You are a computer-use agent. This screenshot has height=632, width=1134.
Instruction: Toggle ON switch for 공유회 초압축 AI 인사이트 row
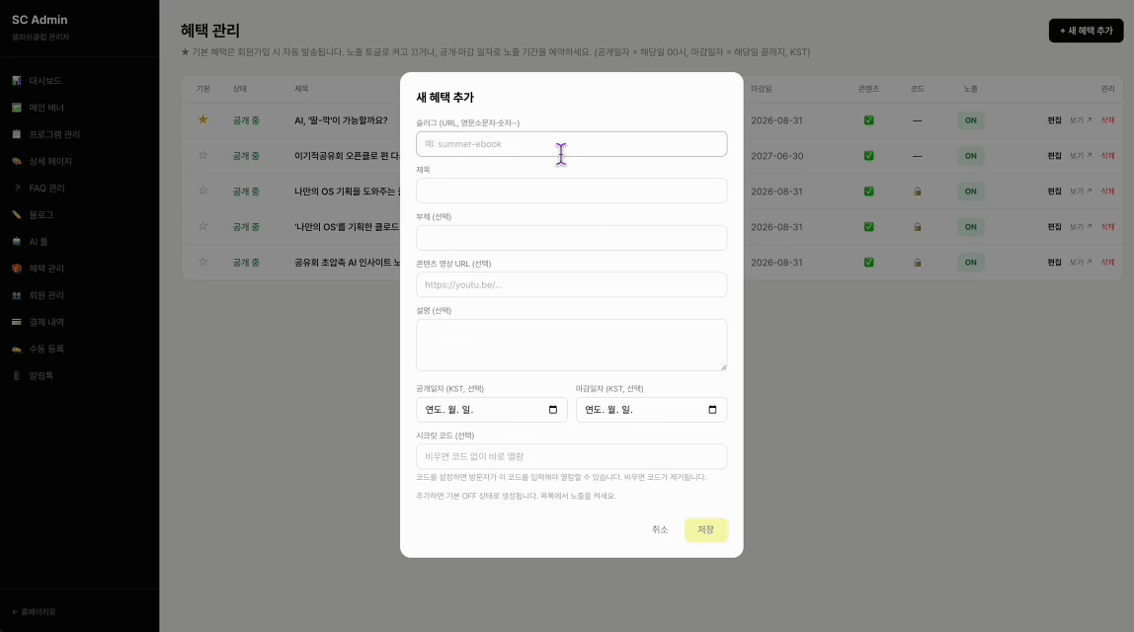click(x=971, y=263)
